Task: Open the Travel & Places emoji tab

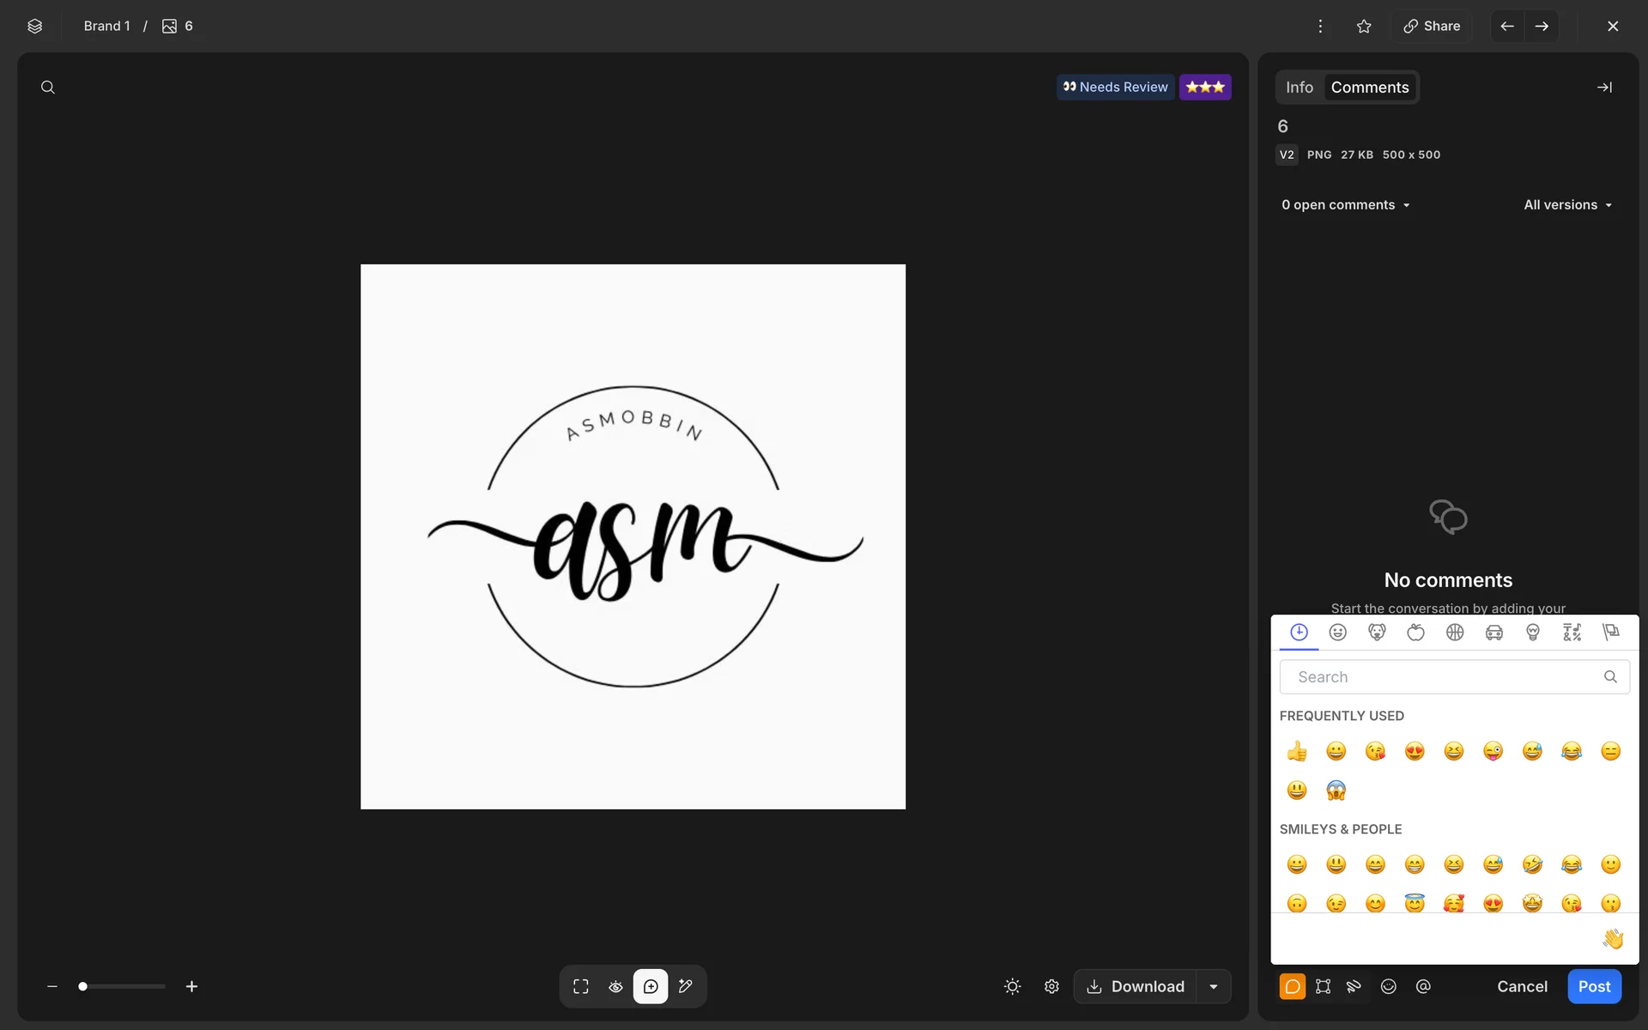Action: click(x=1493, y=633)
